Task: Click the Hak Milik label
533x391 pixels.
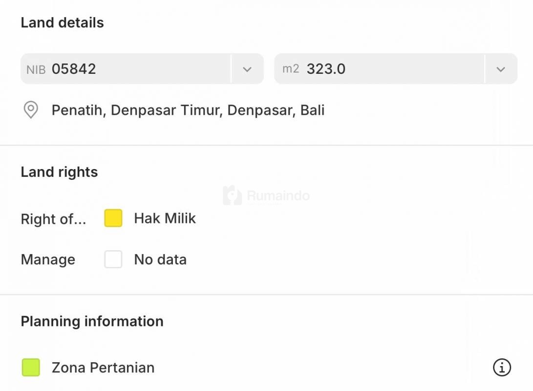Action: tap(165, 218)
